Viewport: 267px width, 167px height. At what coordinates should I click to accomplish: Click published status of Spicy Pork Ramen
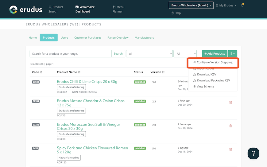pos(140,148)
